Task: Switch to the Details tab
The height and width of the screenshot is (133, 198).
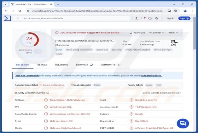Action: 42,65
